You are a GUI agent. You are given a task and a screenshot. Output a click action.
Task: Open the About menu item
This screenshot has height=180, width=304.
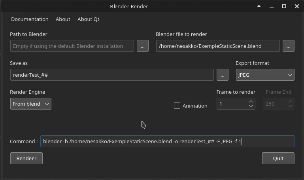(63, 19)
